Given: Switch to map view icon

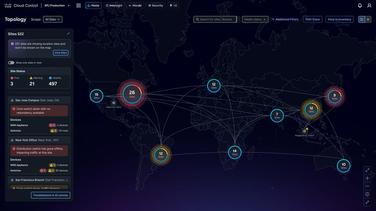Looking at the screenshot, I should 362,19.
